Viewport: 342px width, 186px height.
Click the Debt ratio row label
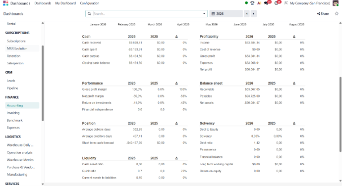click(206, 143)
